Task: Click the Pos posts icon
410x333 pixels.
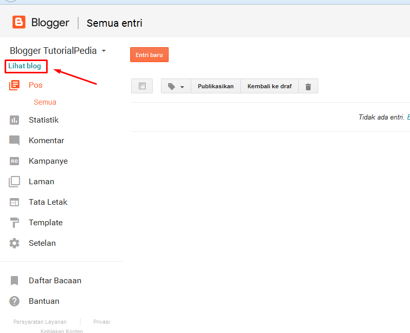Action: click(x=14, y=85)
